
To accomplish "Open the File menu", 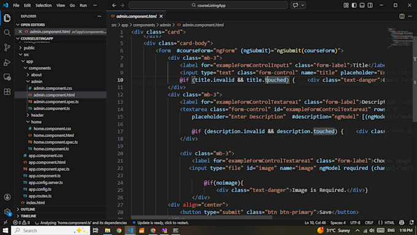I will click(16, 6).
